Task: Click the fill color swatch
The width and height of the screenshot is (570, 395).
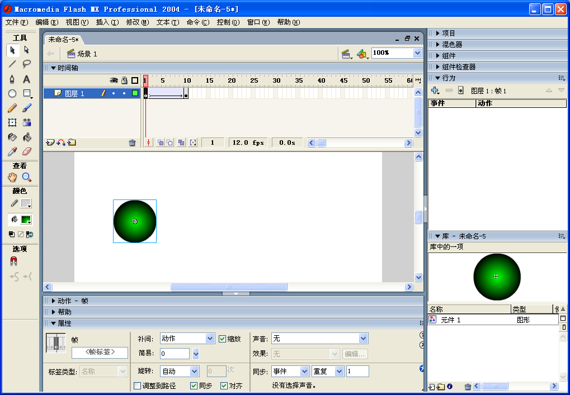Action: click(x=26, y=220)
